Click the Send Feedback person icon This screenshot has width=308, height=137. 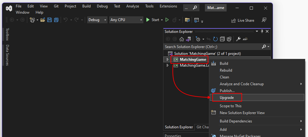[x=264, y=20]
